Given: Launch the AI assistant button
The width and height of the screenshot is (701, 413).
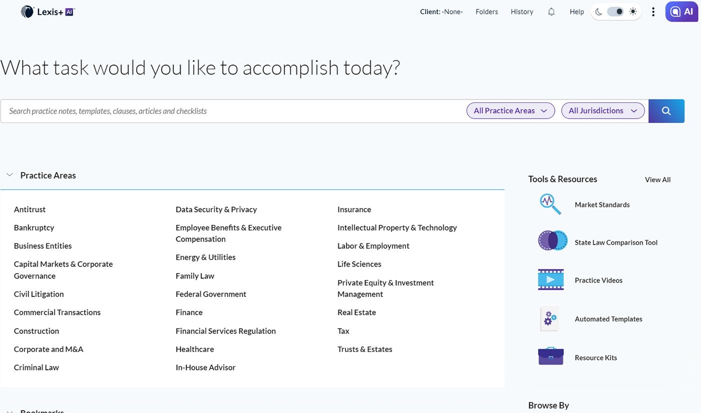Looking at the screenshot, I should [x=682, y=11].
